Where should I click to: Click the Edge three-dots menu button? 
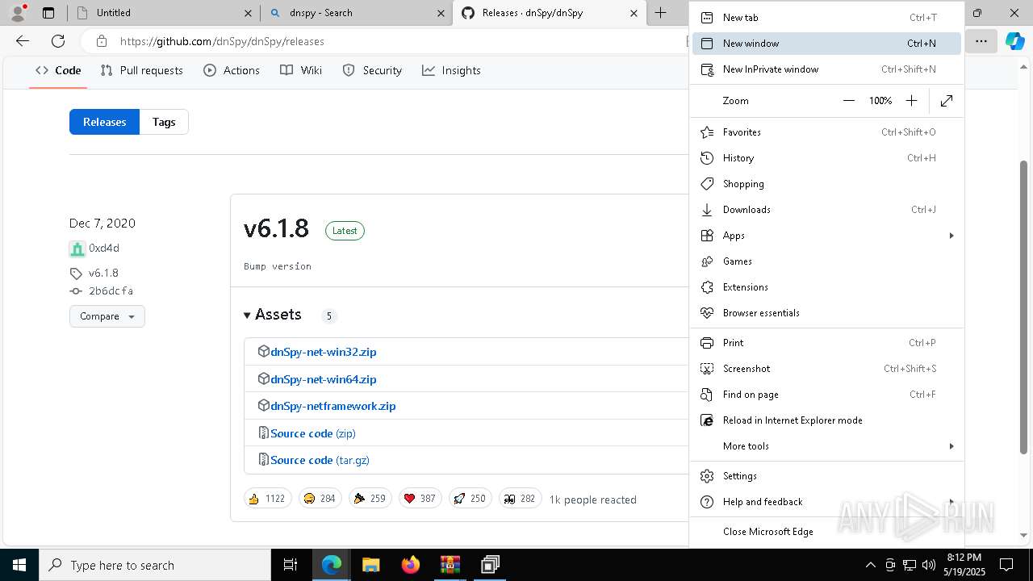981,41
